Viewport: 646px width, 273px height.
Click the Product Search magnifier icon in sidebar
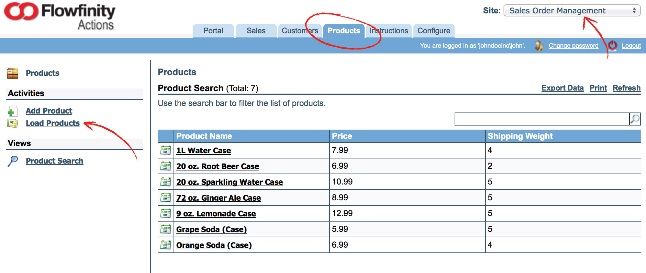13,161
